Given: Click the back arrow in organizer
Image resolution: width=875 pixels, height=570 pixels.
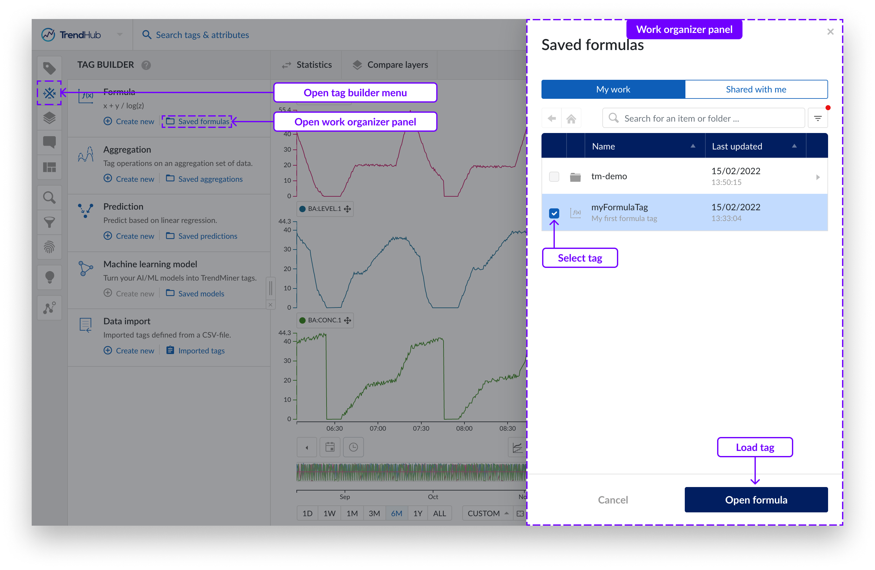Looking at the screenshot, I should point(551,119).
